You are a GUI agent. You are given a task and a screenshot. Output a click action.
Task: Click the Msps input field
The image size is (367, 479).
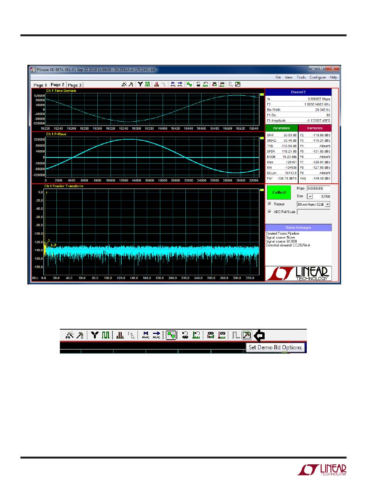pyautogui.click(x=319, y=188)
